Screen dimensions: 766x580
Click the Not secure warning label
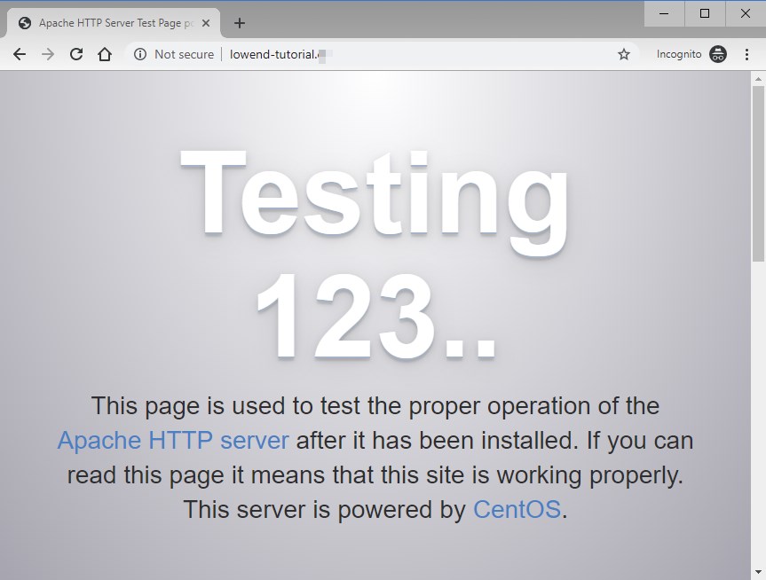(184, 54)
